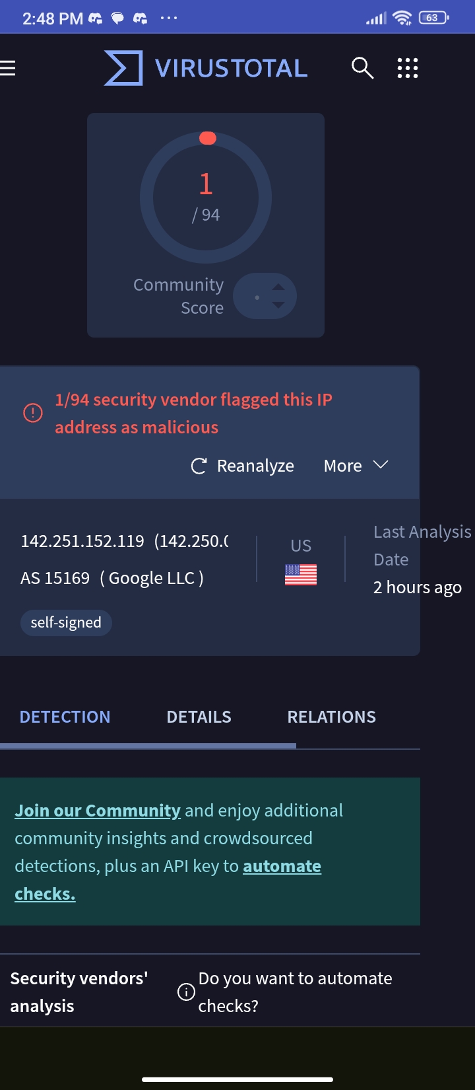Vote up on Community Score
The height and width of the screenshot is (1090, 475).
click(x=278, y=287)
